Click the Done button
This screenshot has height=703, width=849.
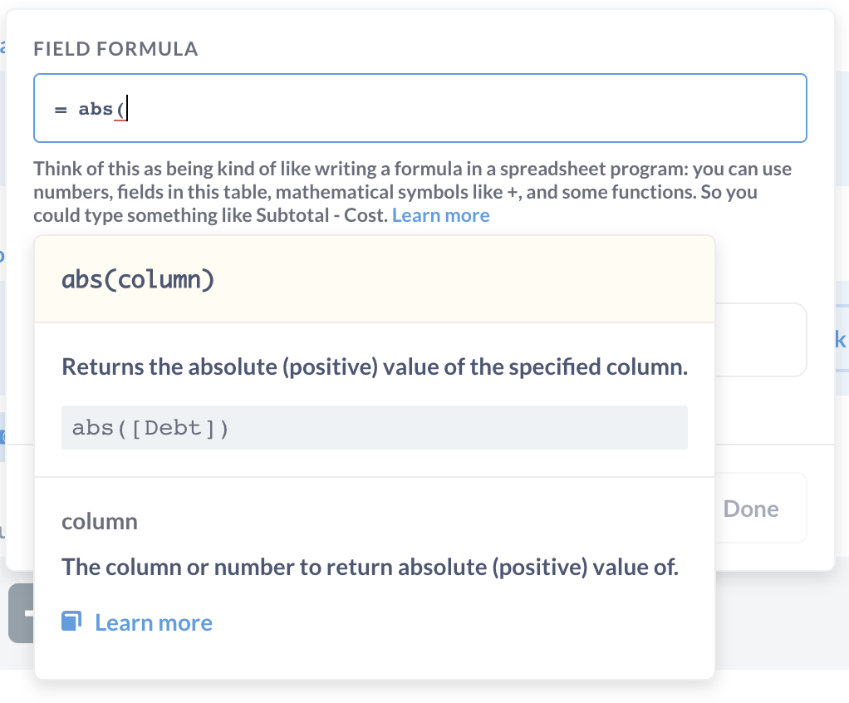click(x=749, y=508)
